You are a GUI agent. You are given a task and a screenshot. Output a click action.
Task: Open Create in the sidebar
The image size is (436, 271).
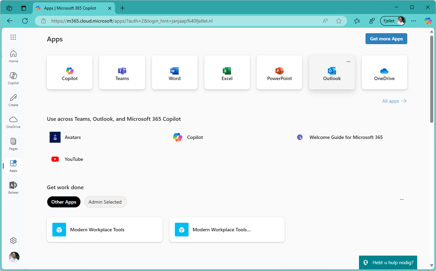coord(13,100)
